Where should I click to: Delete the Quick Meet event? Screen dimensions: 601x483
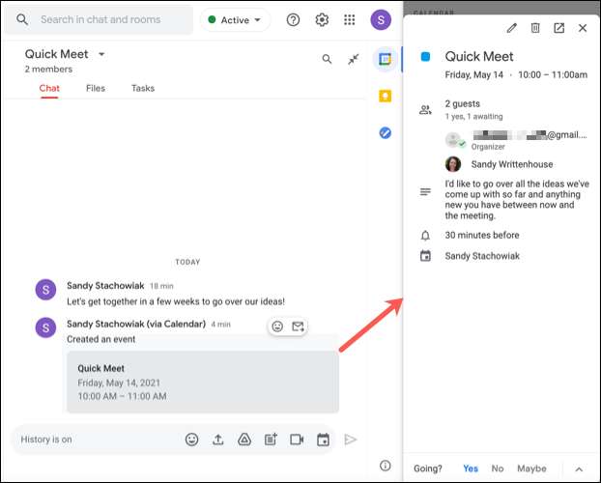535,28
